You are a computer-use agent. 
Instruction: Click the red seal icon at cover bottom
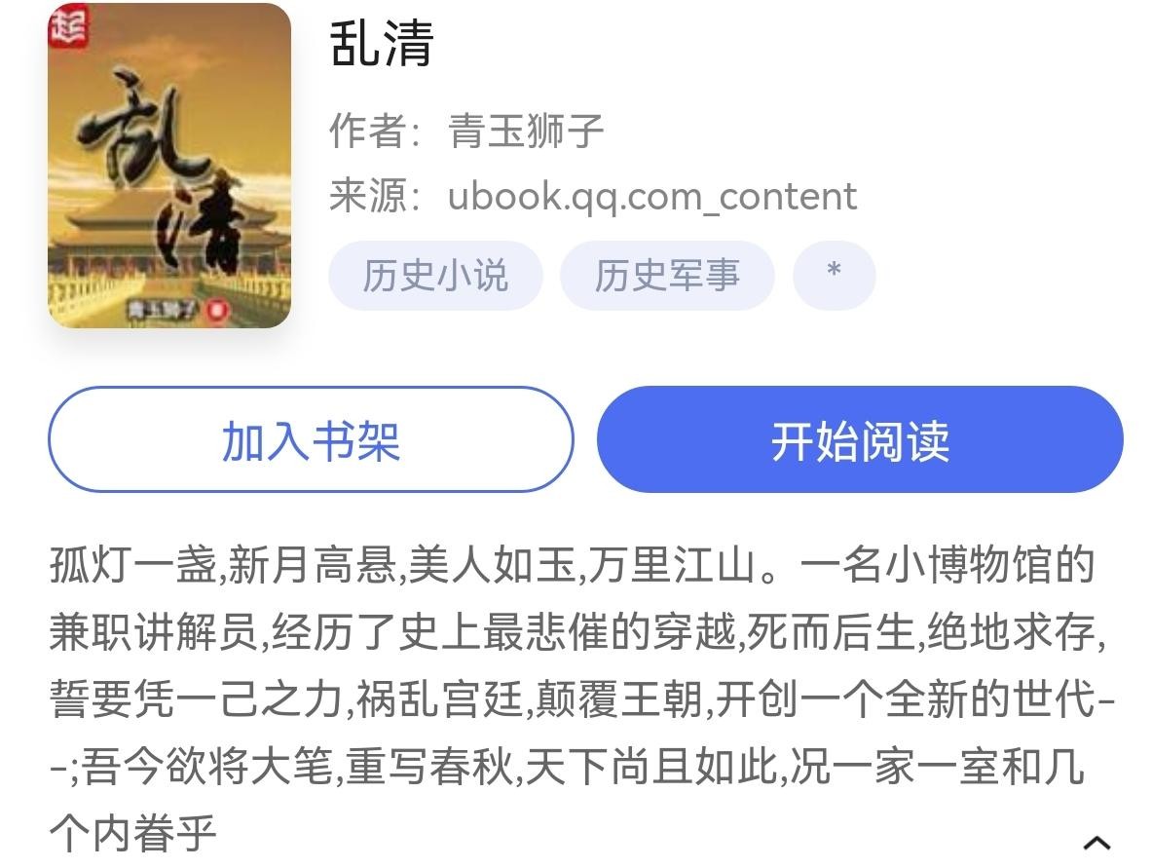217,310
